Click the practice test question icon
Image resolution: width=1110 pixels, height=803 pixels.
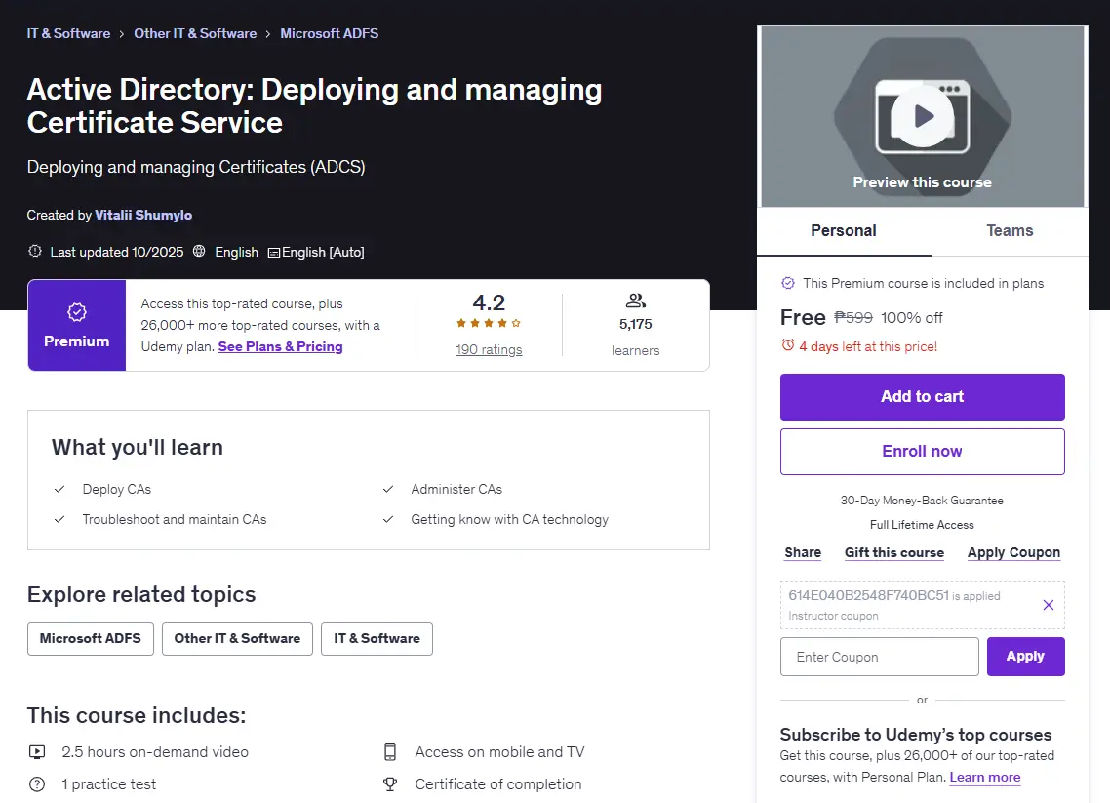(x=37, y=784)
